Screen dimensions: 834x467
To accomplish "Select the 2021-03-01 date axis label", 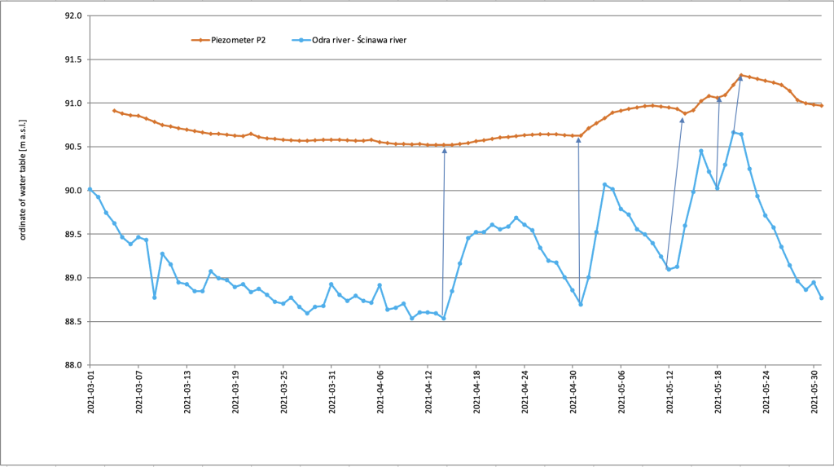I will click(x=90, y=392).
